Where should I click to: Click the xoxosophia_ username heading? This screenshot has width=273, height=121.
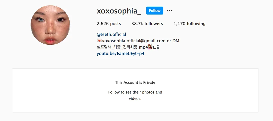(119, 11)
